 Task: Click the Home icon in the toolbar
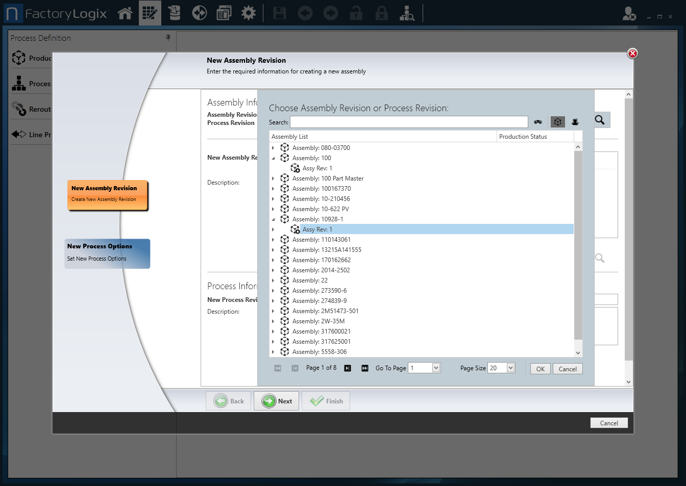[x=125, y=13]
